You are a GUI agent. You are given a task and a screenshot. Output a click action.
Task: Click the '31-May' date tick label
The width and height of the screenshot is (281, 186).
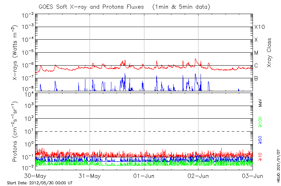tap(90, 175)
